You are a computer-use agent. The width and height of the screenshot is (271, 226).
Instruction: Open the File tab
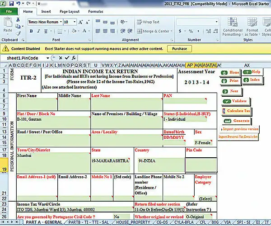coord(9,11)
